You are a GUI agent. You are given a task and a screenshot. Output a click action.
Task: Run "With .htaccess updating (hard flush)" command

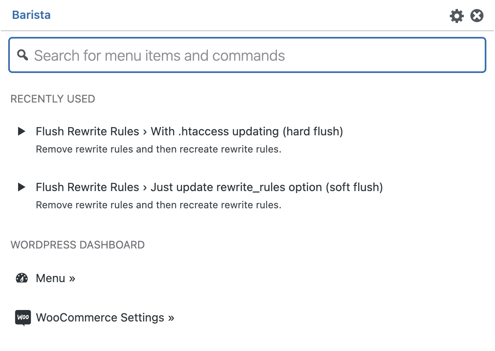click(x=246, y=132)
